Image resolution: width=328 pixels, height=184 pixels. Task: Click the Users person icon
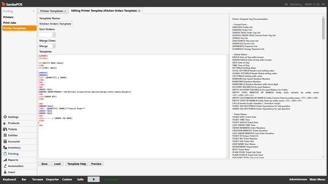(5, 172)
